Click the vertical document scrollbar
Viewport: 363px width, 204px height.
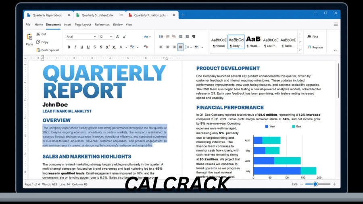[x=338, y=80]
